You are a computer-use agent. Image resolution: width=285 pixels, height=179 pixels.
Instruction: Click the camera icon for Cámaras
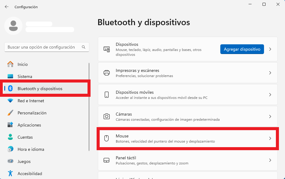(x=107, y=117)
